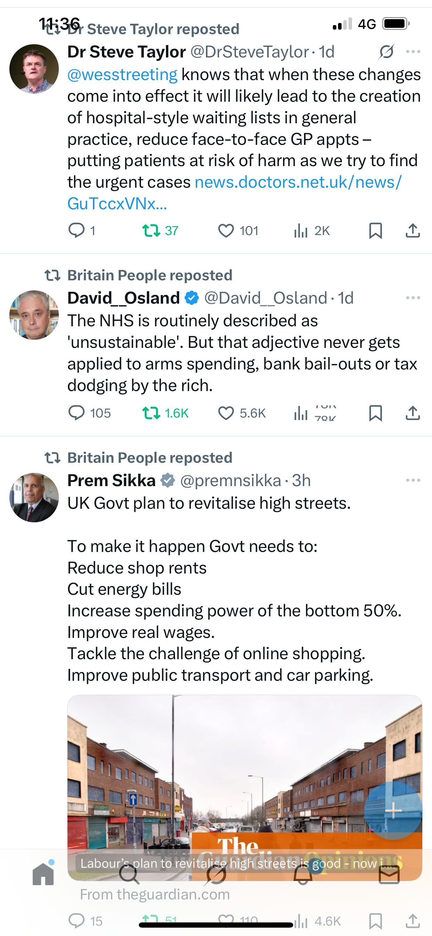Open the news.doctors.net.uk link
This screenshot has width=432, height=936.
click(x=298, y=182)
